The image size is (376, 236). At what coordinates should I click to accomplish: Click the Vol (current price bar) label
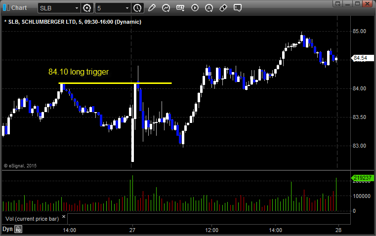click(32, 219)
